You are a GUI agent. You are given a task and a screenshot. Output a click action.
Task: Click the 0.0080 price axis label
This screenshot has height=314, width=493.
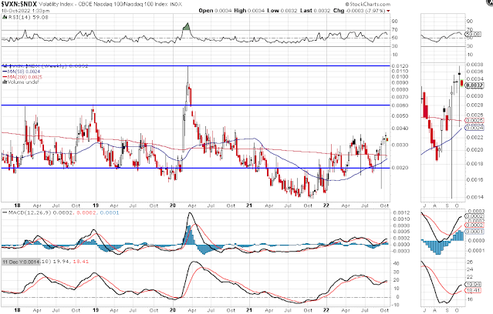pos(400,90)
